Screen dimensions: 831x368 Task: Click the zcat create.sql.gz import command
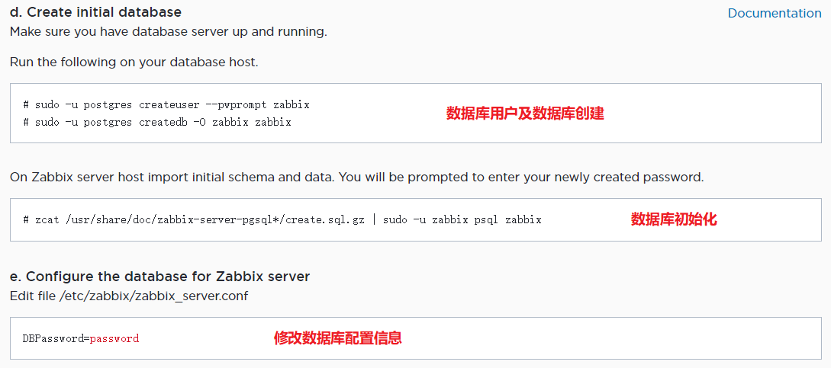click(x=282, y=219)
